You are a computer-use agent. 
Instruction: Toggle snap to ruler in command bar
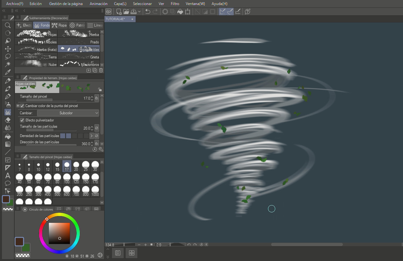pos(222,12)
